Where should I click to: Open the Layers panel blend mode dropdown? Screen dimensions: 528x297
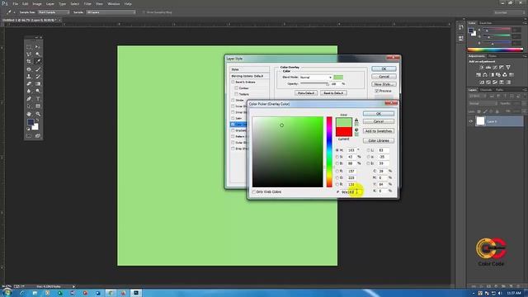[483, 103]
